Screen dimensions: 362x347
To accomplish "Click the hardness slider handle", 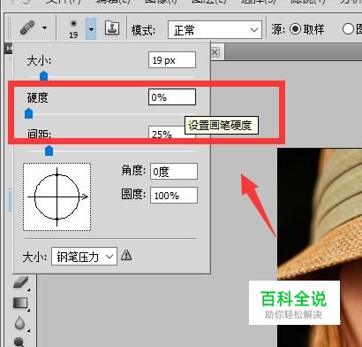I will pos(28,113).
